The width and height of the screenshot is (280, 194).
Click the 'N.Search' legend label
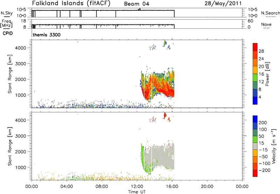270,13
